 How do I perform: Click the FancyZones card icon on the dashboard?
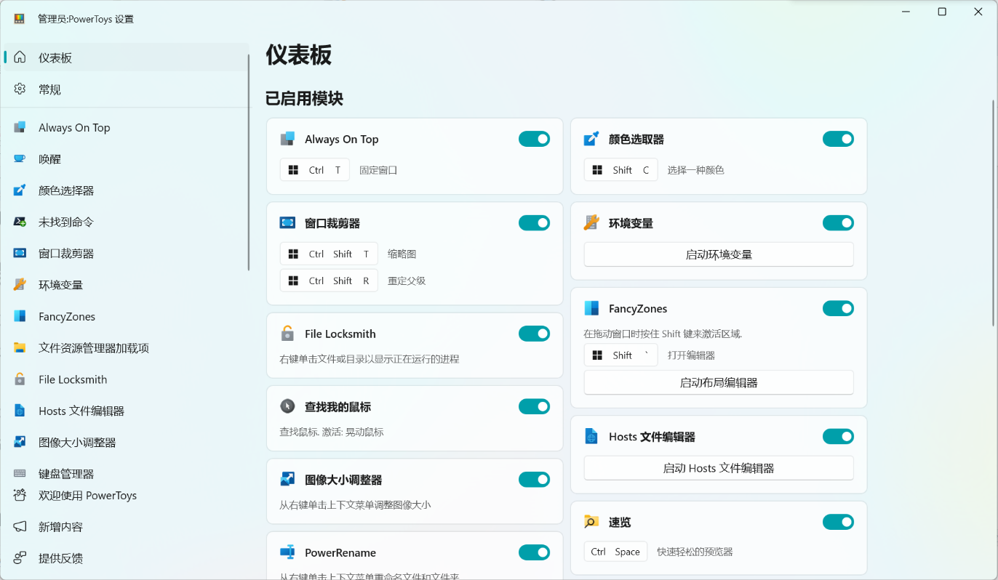tap(591, 308)
